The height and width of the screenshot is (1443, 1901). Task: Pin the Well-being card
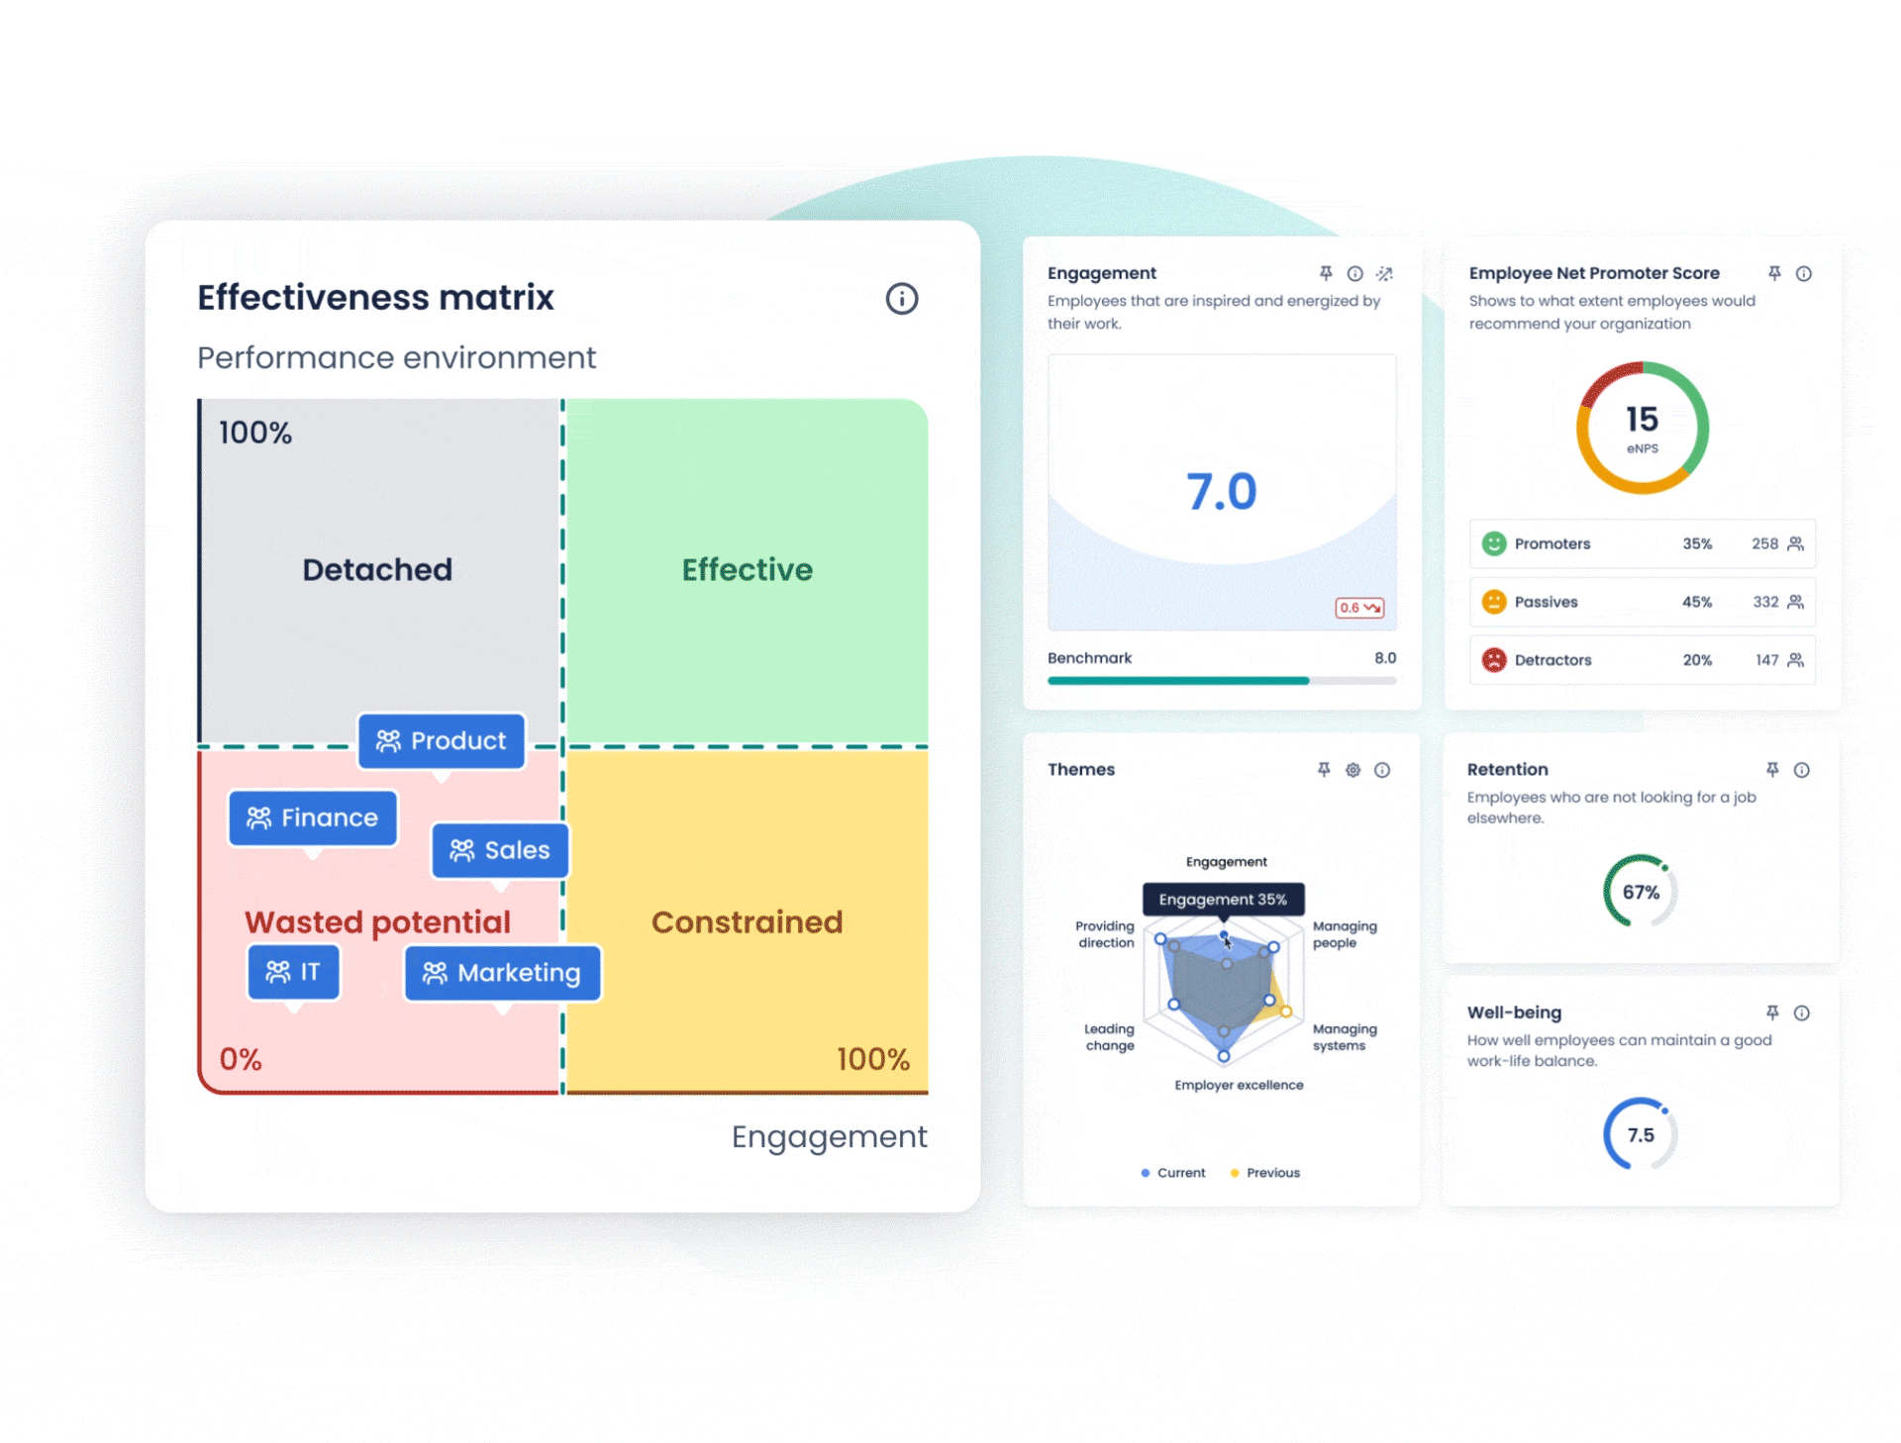click(1772, 1012)
